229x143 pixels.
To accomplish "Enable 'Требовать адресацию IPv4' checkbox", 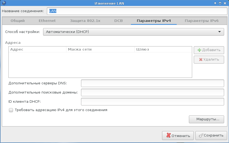I will pyautogui.click(x=11, y=110).
